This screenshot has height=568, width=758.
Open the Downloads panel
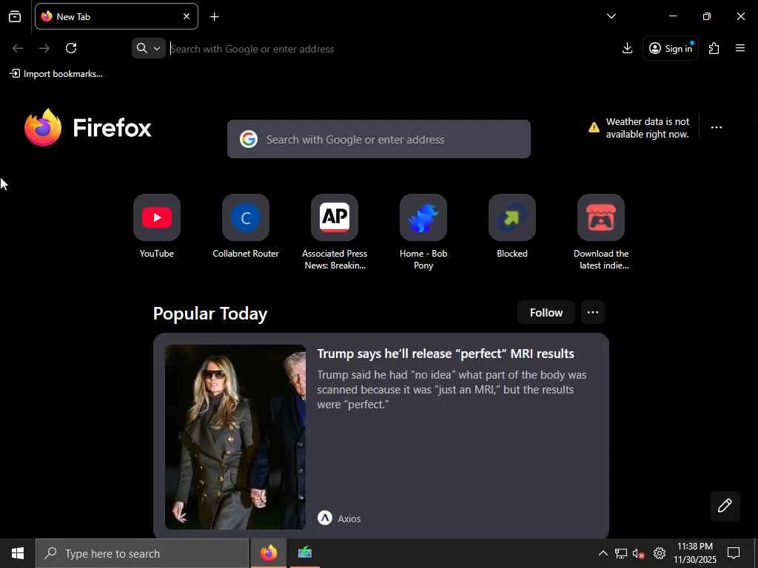pos(627,48)
